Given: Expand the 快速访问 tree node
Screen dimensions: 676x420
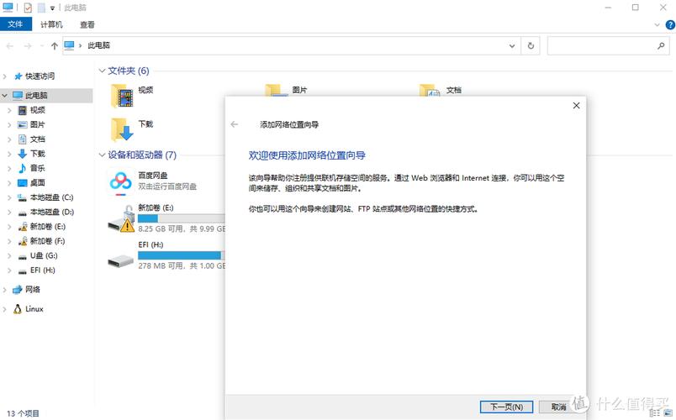Looking at the screenshot, I should click(5, 76).
